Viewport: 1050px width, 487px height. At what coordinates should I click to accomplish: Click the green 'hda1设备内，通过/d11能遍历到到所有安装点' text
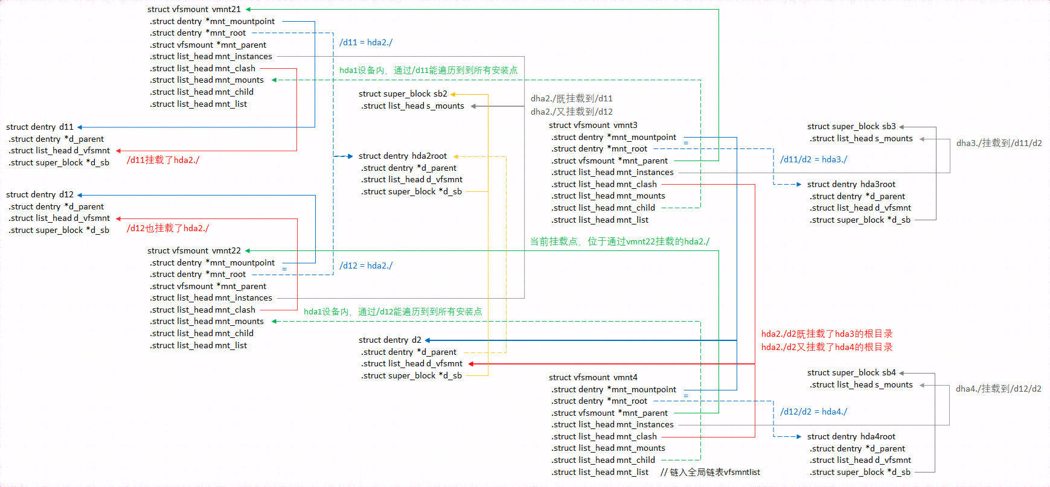(429, 70)
